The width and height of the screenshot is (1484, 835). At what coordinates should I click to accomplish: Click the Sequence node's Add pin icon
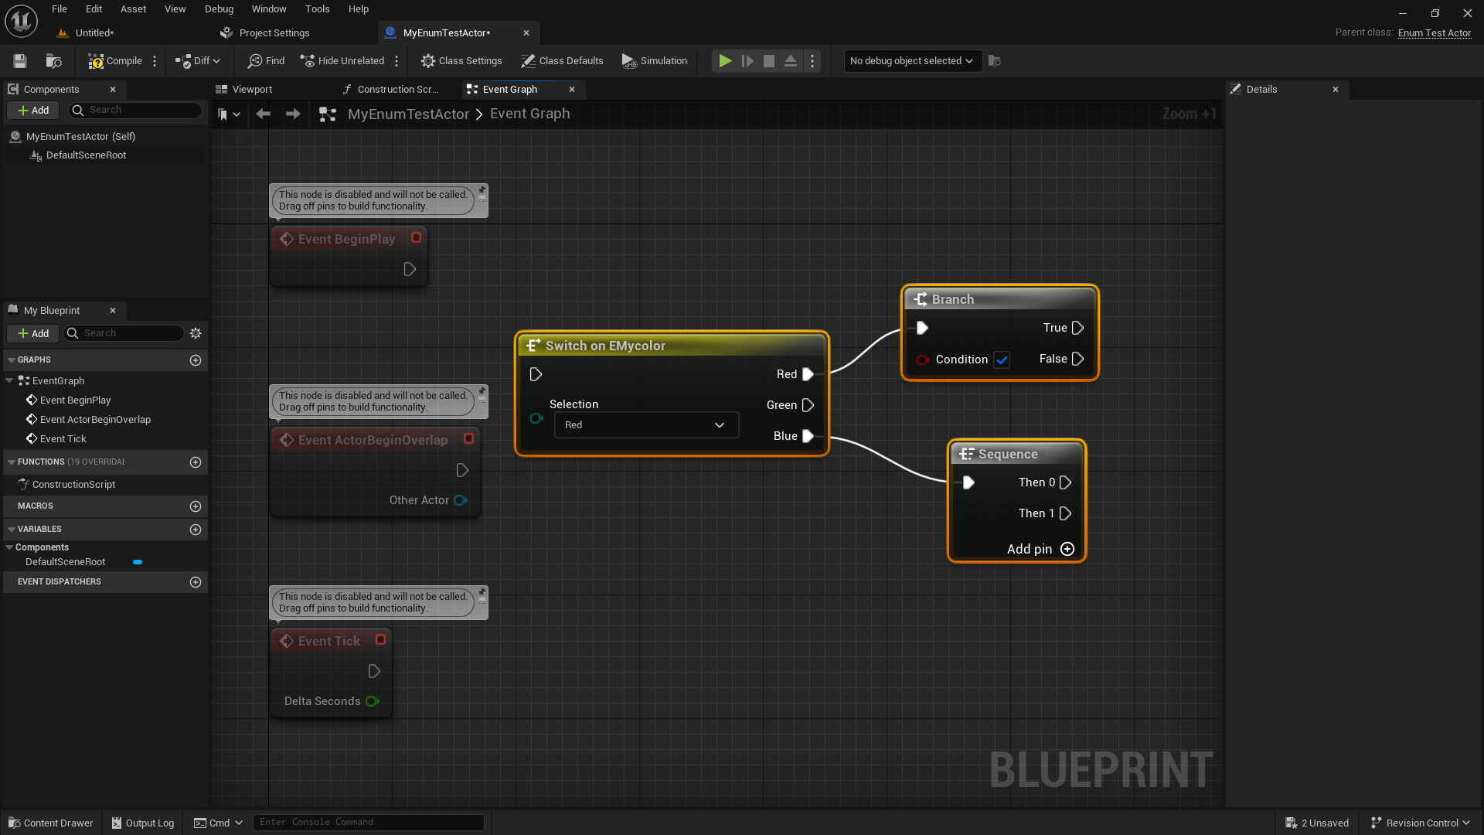tap(1067, 549)
